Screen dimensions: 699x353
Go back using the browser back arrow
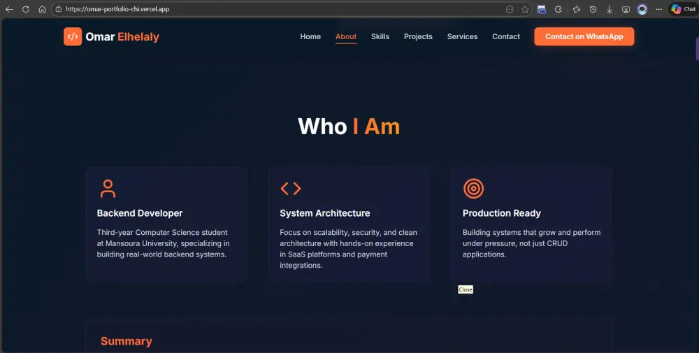9,9
